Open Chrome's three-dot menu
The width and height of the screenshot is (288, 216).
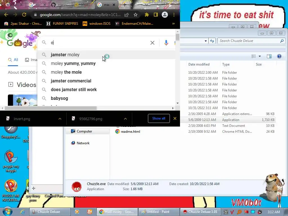pos(174,15)
